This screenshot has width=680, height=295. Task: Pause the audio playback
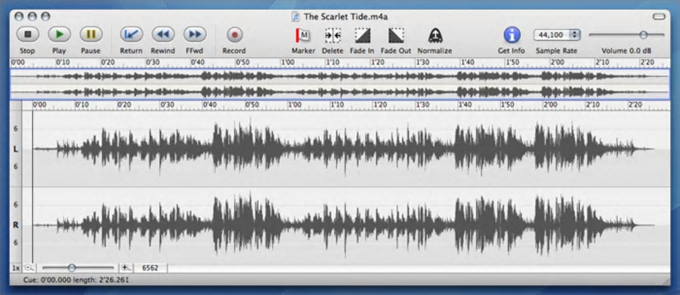[91, 35]
